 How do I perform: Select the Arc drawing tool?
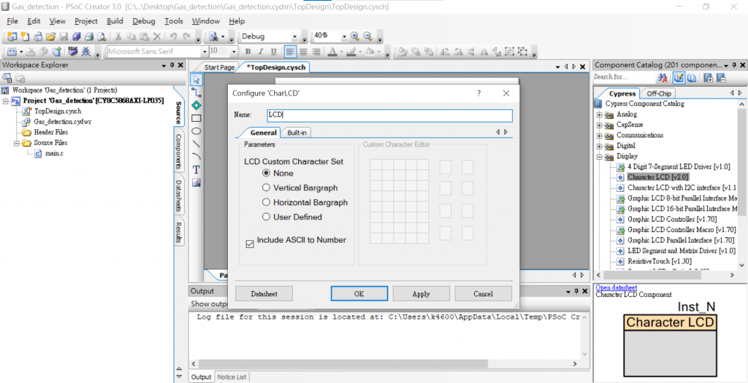196,156
